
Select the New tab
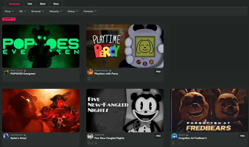pos(56,4)
